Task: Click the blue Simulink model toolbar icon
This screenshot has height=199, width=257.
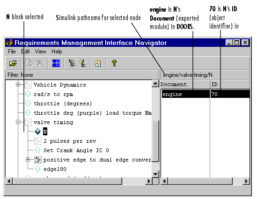Action: (56, 63)
